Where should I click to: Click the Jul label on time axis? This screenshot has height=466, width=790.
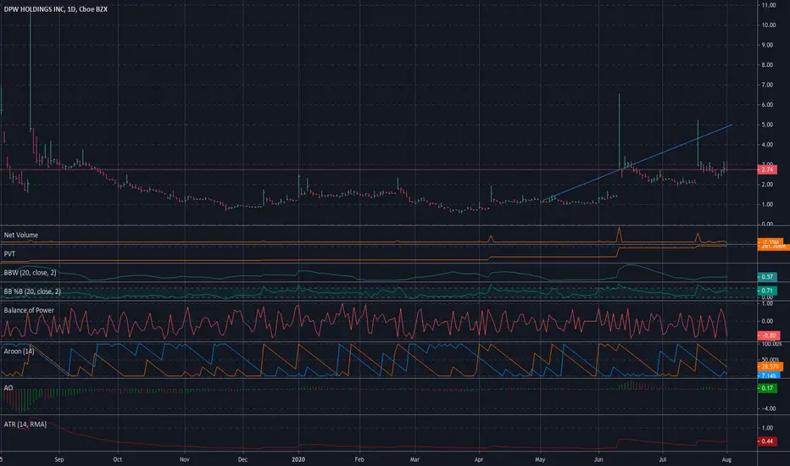click(x=663, y=459)
